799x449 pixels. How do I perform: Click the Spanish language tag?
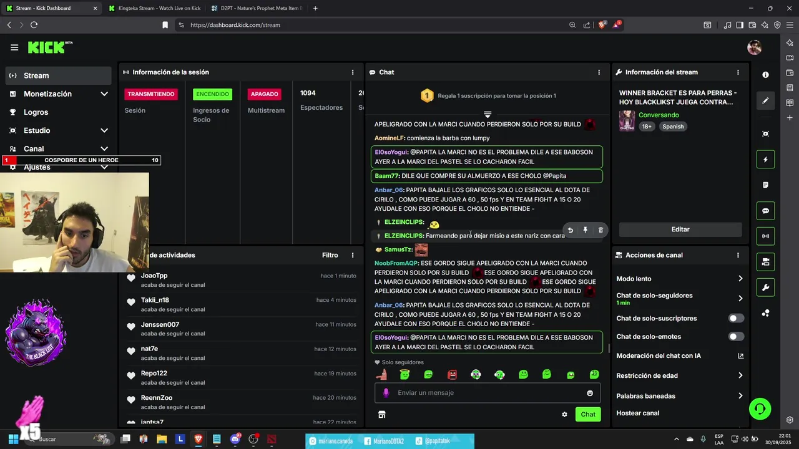tap(673, 127)
